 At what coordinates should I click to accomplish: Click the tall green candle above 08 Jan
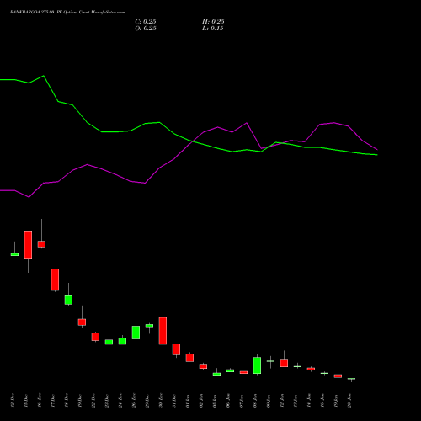[257, 365]
